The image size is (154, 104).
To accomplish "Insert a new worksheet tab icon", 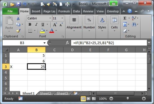I will (x=76, y=93).
